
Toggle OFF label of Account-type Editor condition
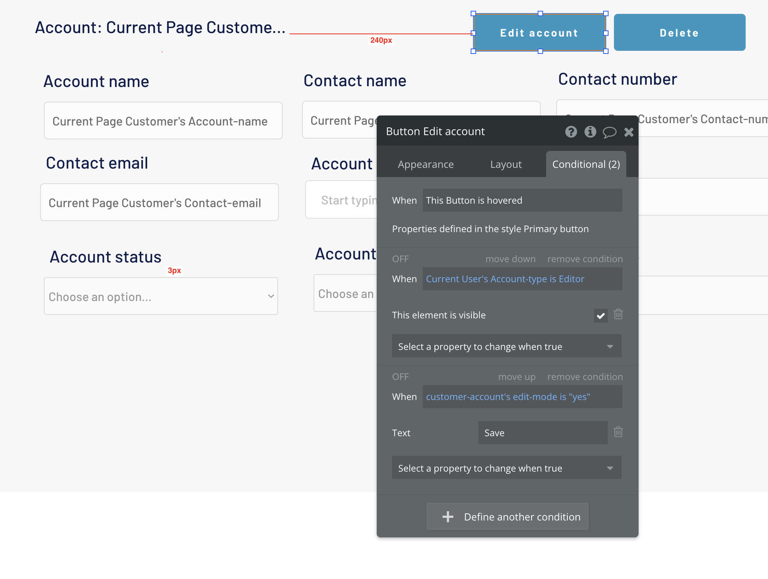point(400,259)
